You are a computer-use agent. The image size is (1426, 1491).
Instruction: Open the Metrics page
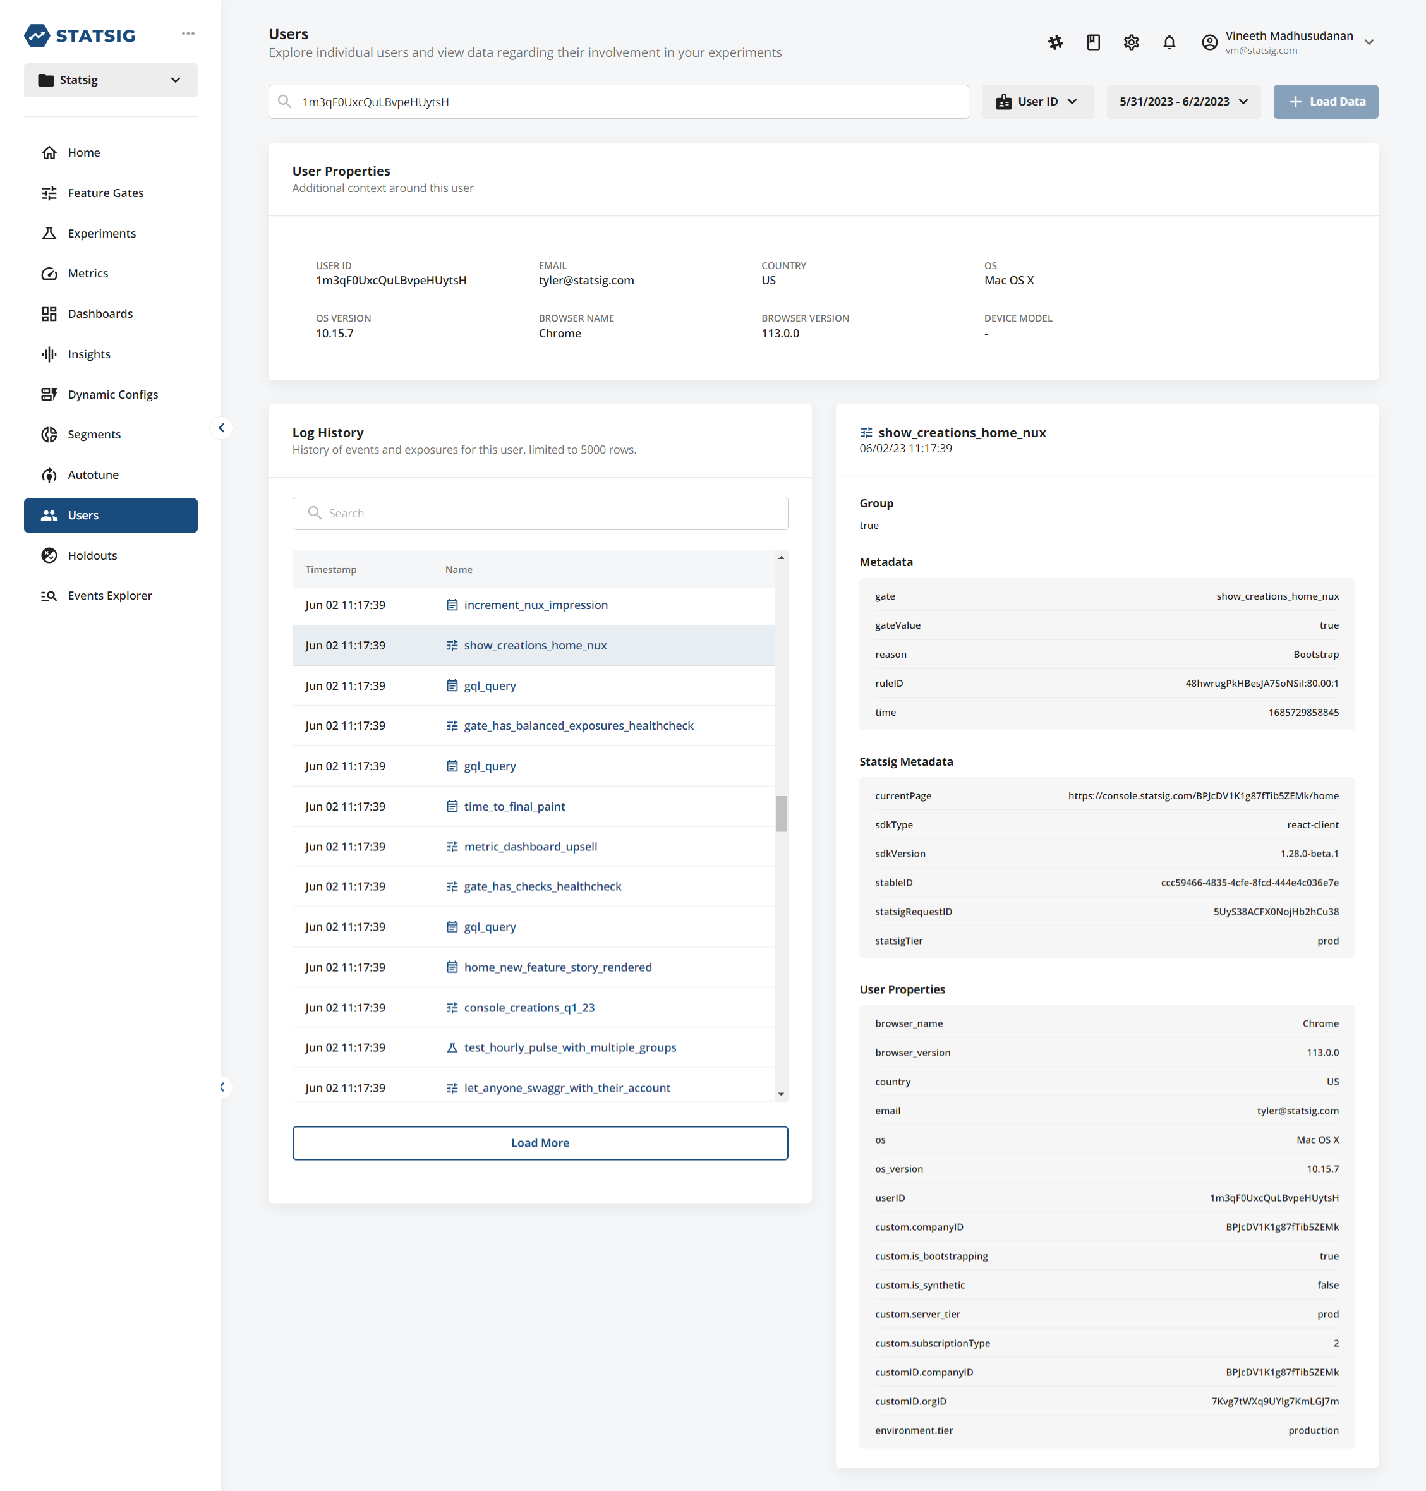[88, 273]
